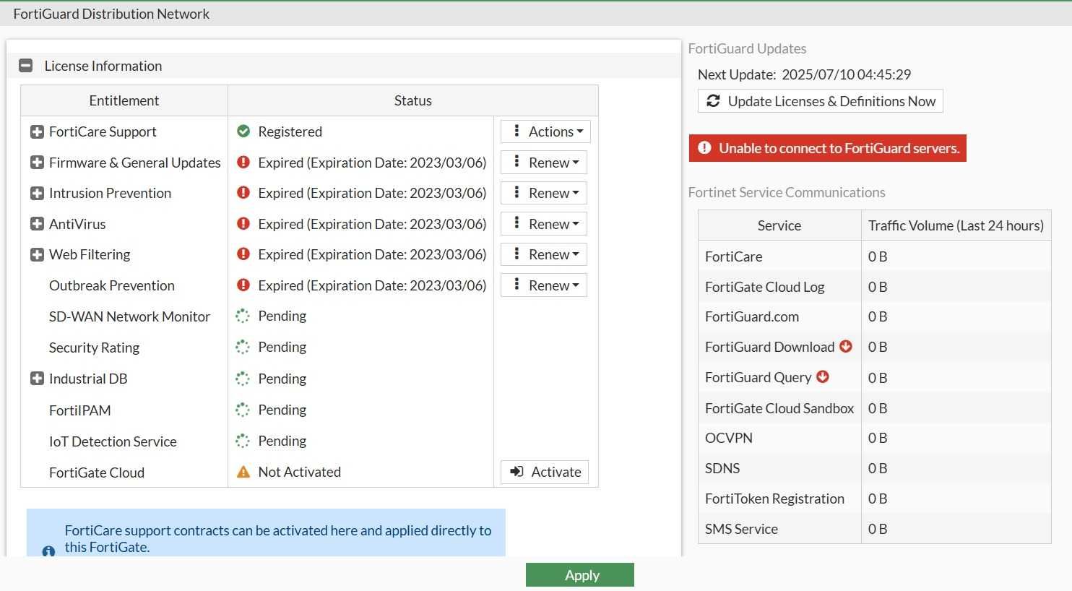Click FortiGuard Download red down-arrow icon

[x=846, y=347]
